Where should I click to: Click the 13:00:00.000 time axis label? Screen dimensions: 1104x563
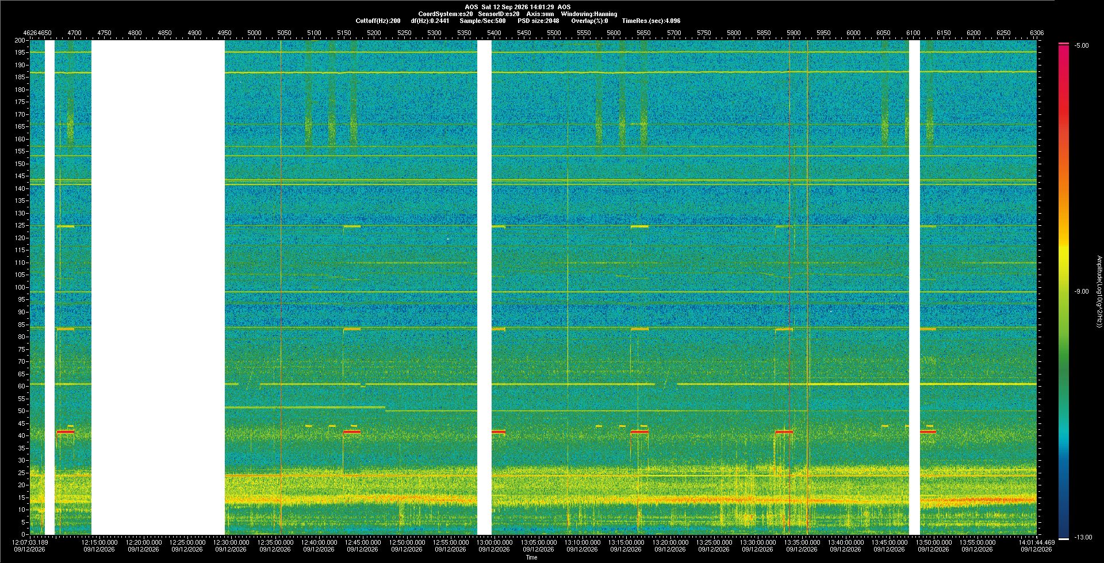point(494,542)
